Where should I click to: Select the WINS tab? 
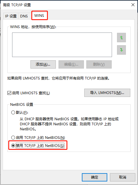(39, 15)
